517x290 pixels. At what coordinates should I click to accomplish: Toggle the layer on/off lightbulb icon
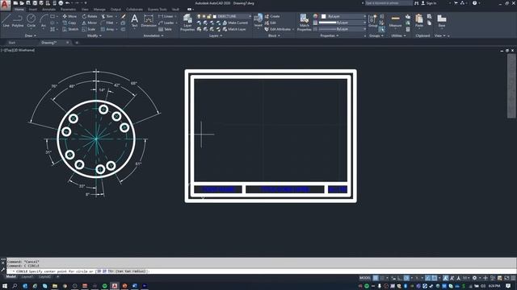pyautogui.click(x=199, y=16)
